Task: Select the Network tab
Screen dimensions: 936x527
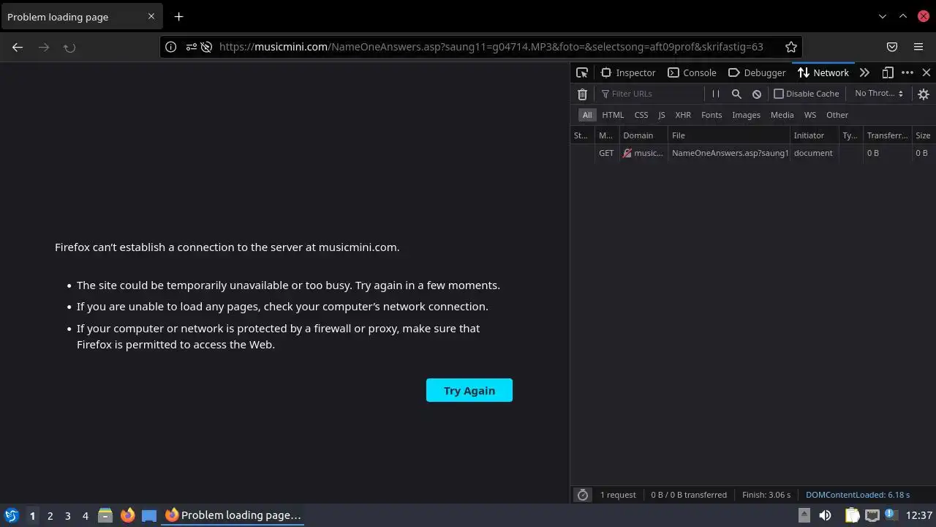Action: 823,72
